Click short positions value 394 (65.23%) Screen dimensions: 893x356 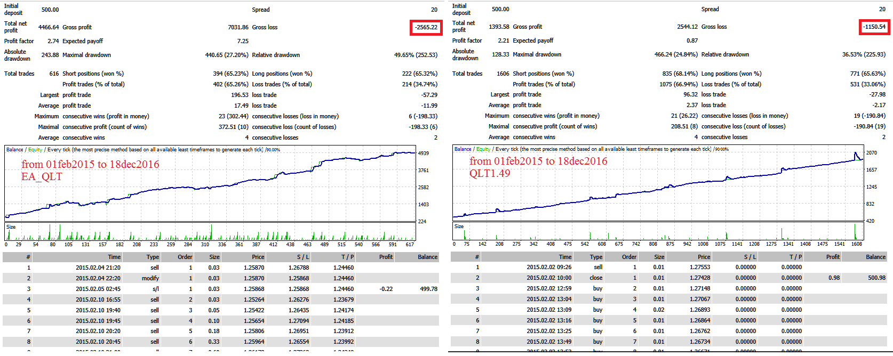(x=230, y=74)
